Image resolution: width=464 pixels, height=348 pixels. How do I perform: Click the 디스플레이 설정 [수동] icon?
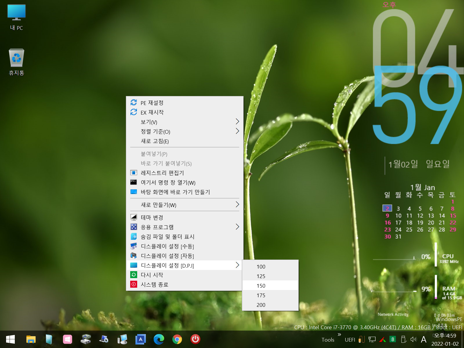point(134,246)
